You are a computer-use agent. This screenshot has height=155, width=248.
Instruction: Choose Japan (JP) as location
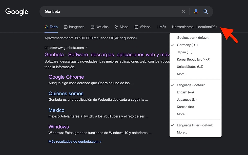pyautogui.click(x=184, y=52)
